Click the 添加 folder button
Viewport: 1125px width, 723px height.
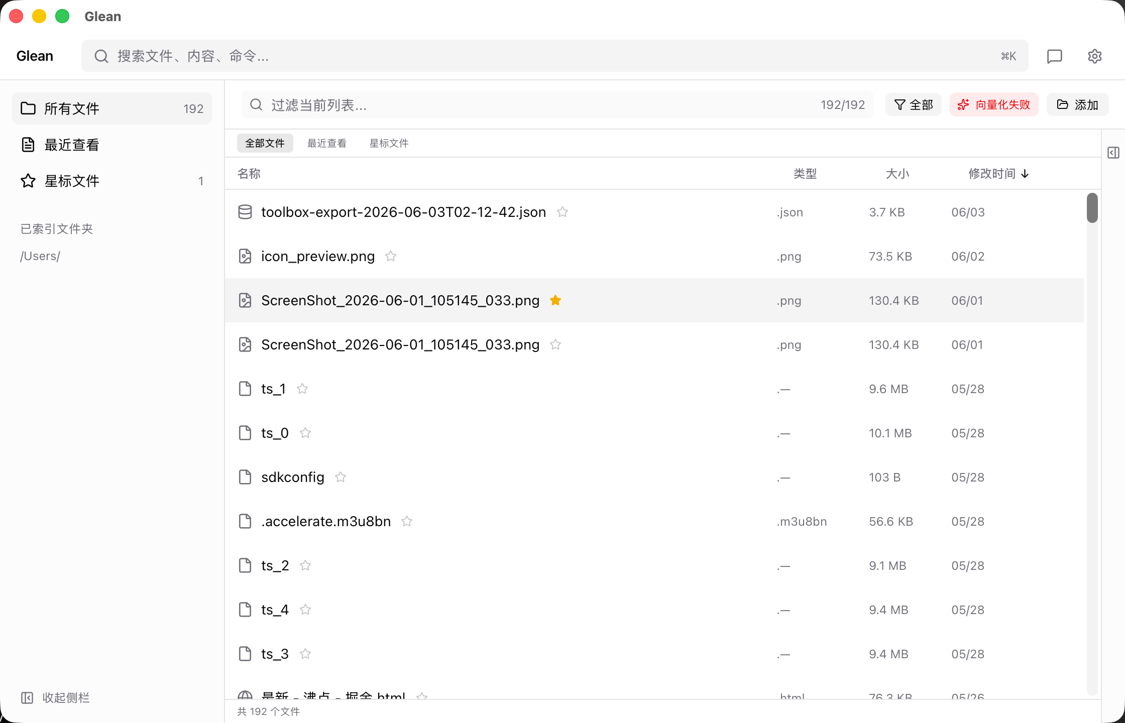(1078, 104)
